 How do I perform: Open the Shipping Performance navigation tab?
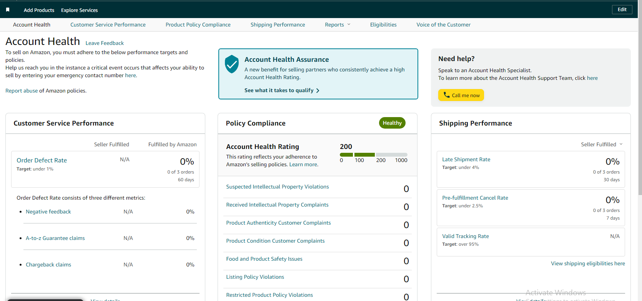click(x=278, y=25)
